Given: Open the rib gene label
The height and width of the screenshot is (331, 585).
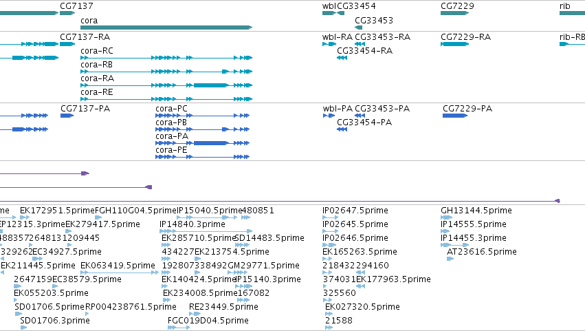Looking at the screenshot, I should tap(565, 6).
